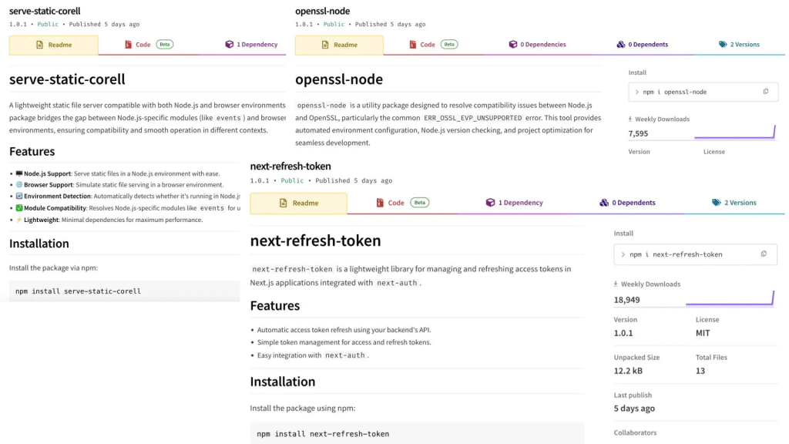
Task: Click Beta badge in serve-static-corell Code tab
Action: tap(165, 44)
